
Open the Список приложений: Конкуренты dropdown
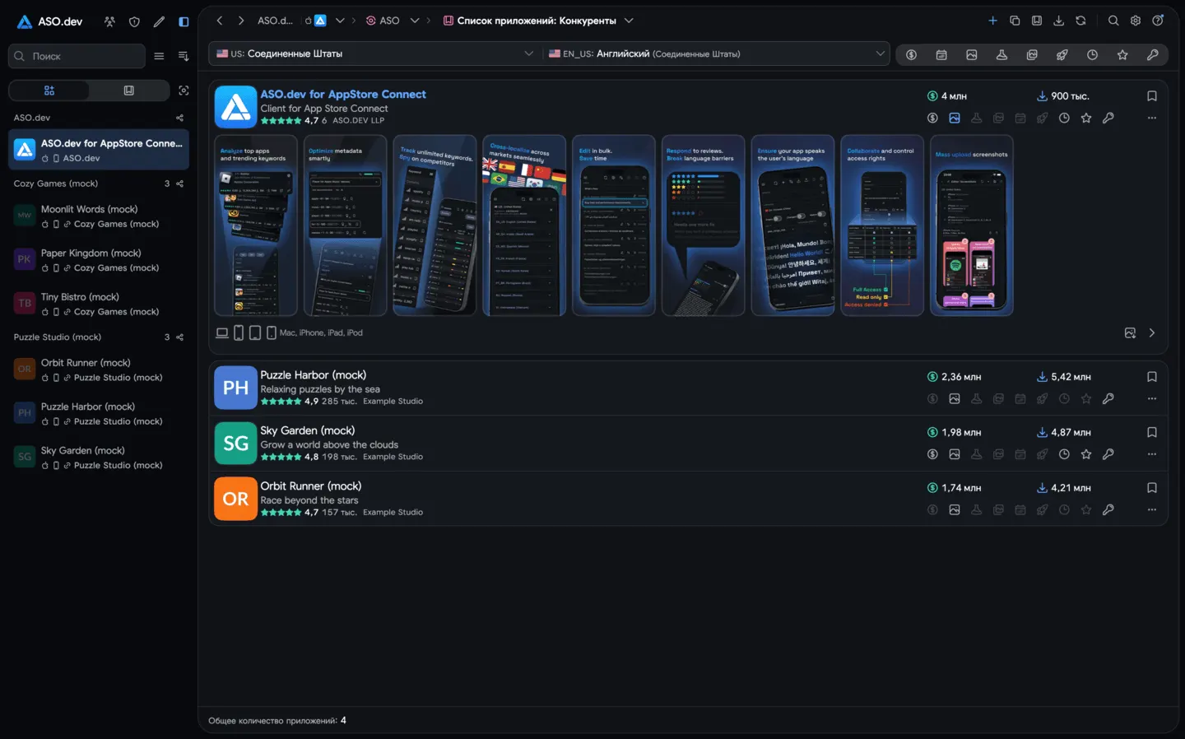[x=629, y=21]
